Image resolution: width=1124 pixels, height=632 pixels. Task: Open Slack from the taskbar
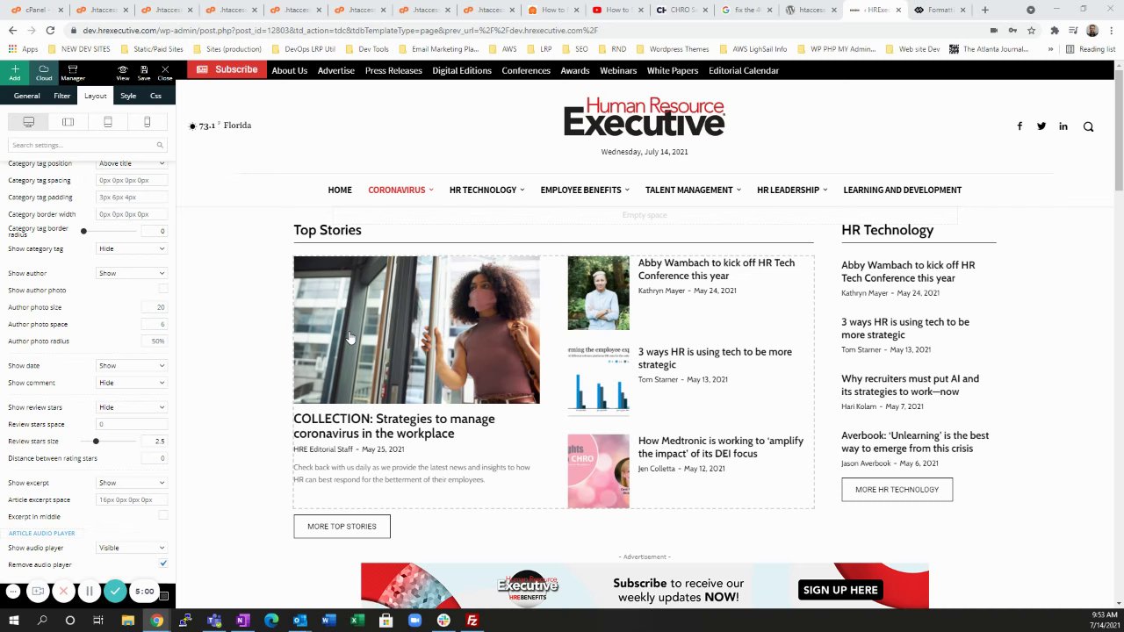tap(443, 621)
